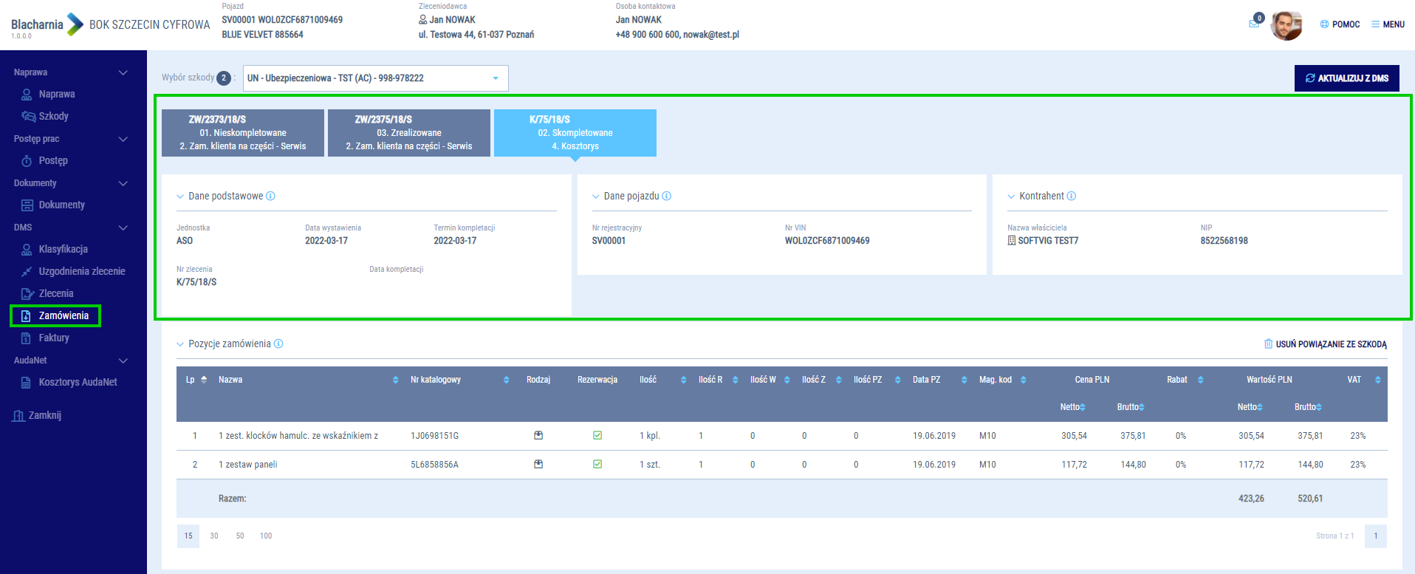Set page size to 30 rows
This screenshot has height=574, width=1415.
(214, 536)
